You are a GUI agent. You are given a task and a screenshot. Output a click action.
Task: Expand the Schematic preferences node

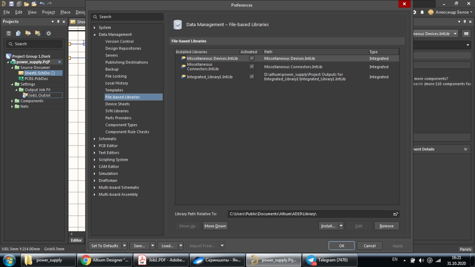coord(95,139)
